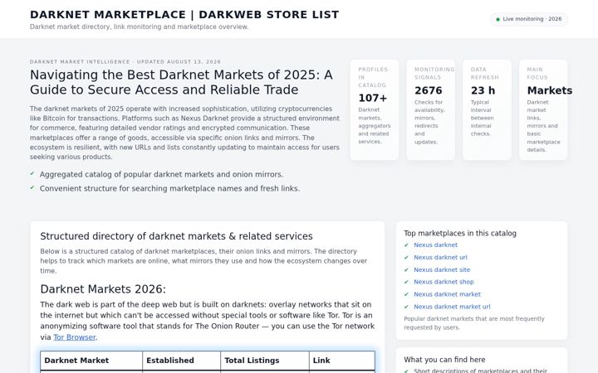Click the 'Markets' main focus value

pyautogui.click(x=550, y=90)
